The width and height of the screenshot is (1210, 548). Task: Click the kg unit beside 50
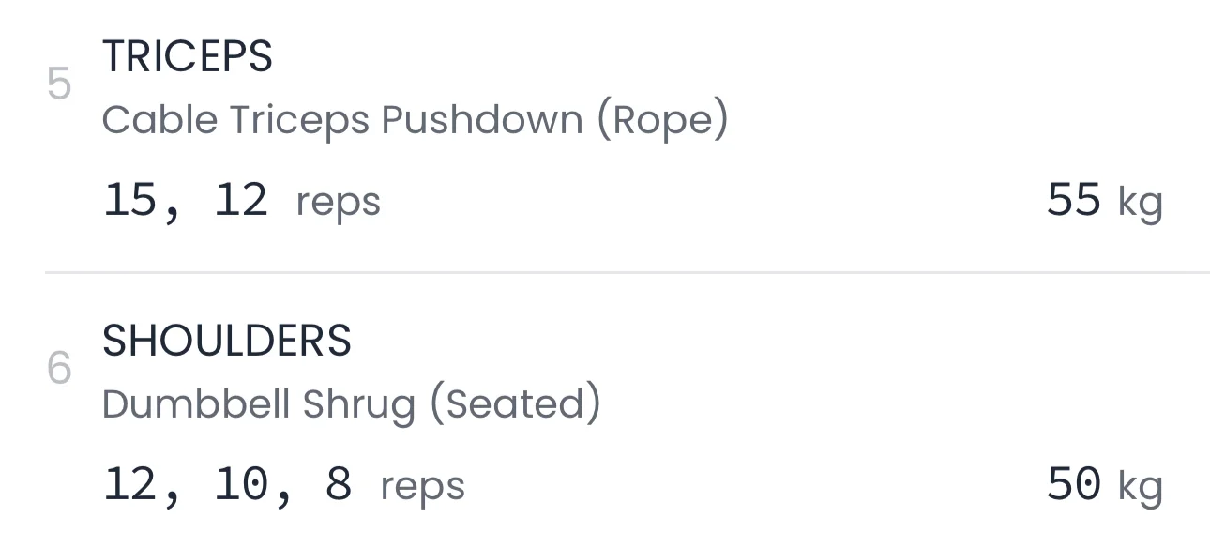point(1140,486)
